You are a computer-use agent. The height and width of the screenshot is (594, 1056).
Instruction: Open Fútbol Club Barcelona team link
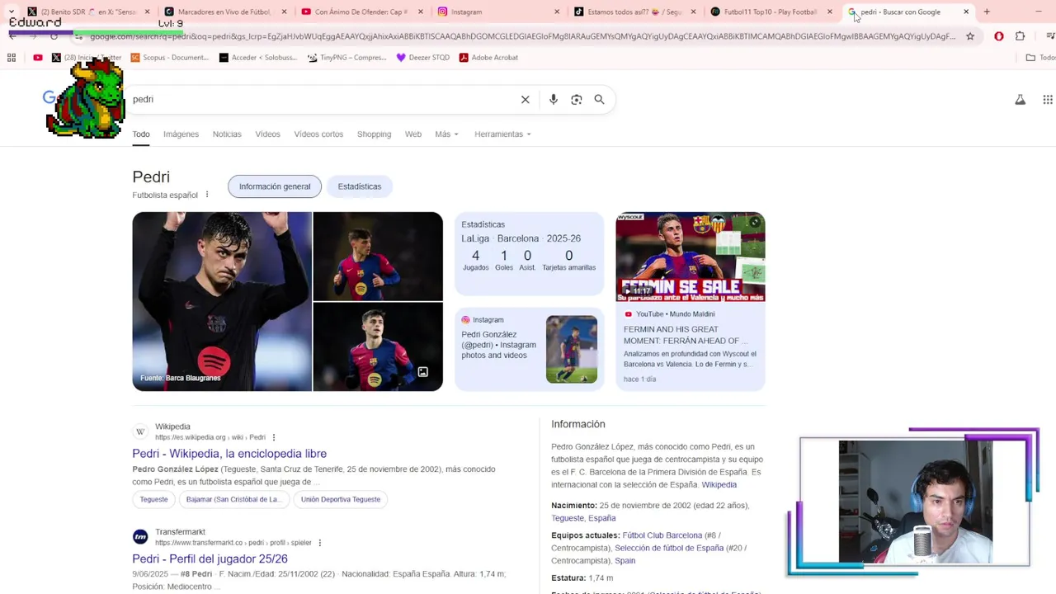coord(662,535)
